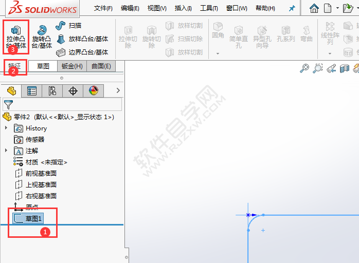Image resolution: width=359 pixels, height=263 pixels.
Task: Open the New document dropdown arrow
Action: [x=337, y=8]
